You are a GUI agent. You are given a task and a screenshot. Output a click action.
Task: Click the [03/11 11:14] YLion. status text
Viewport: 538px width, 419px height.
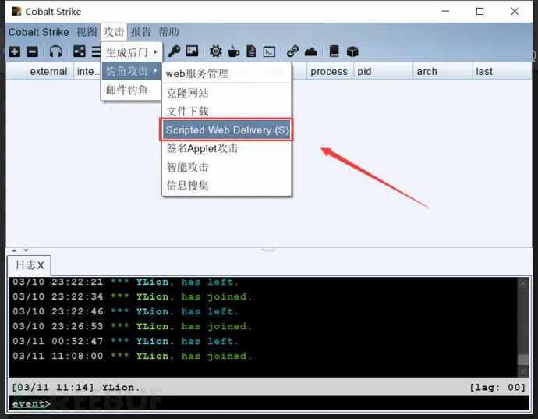click(x=76, y=388)
